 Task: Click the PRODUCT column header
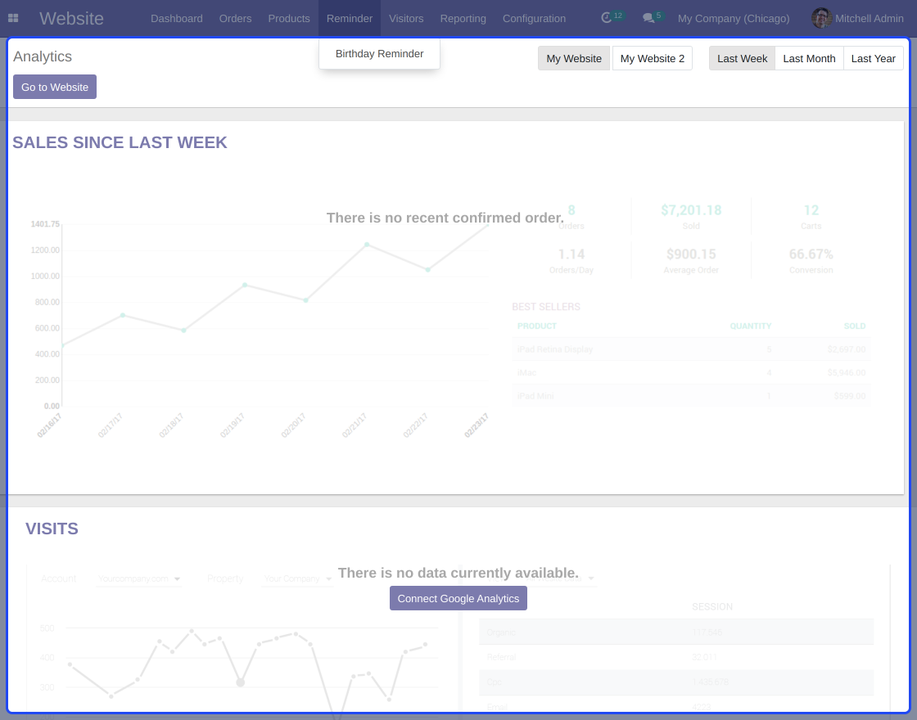(537, 326)
